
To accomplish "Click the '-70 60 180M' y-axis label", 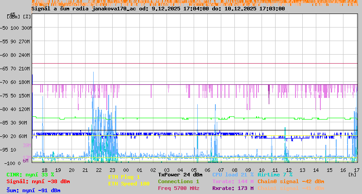I will tap(15, 82).
